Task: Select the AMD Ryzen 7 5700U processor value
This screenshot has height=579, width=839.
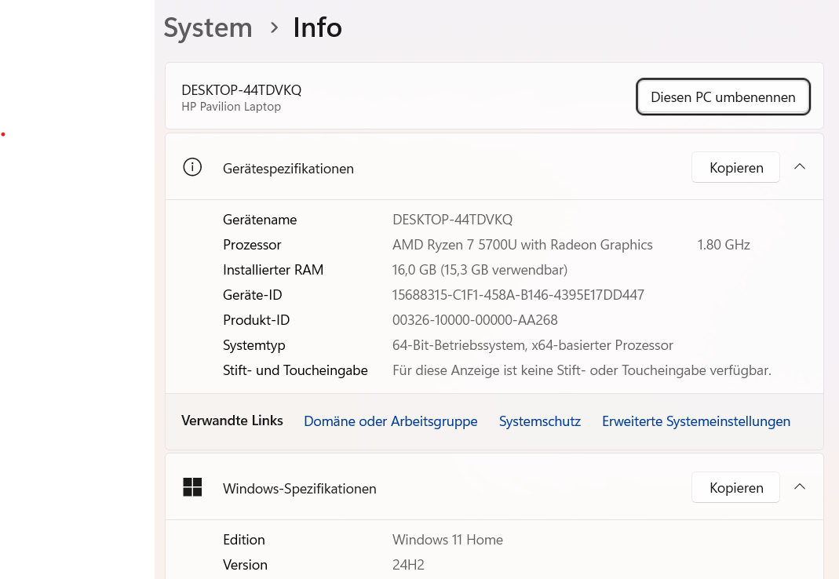Action: point(522,245)
